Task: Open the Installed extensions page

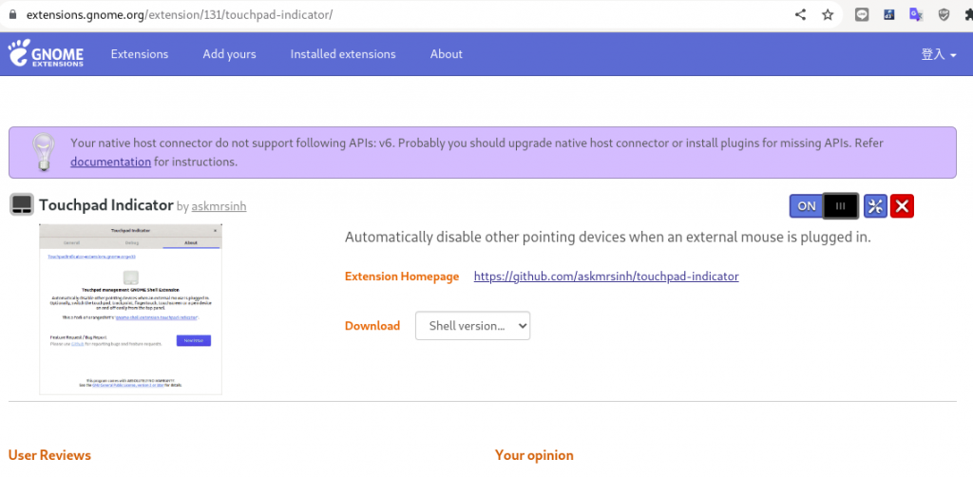Action: point(343,54)
